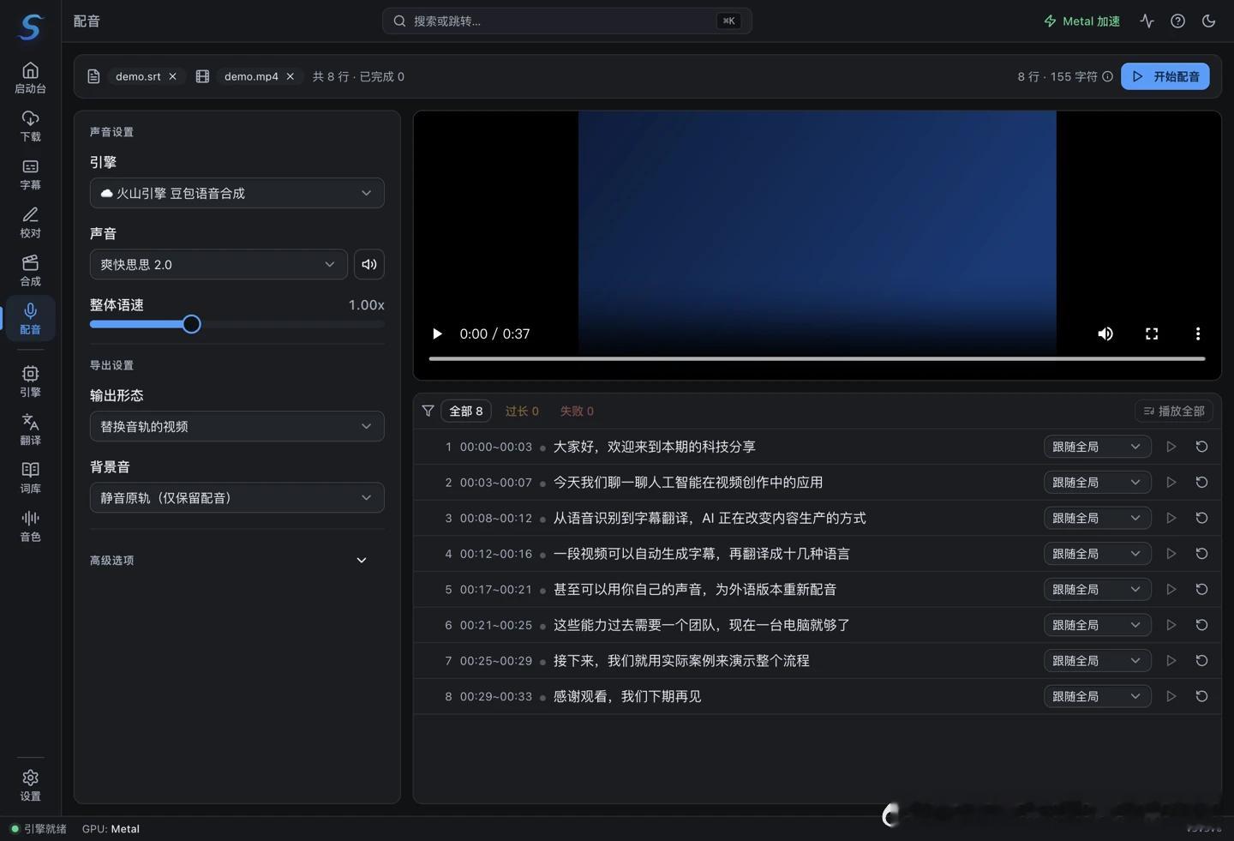Open 设置 settings at sidebar bottom

point(30,784)
